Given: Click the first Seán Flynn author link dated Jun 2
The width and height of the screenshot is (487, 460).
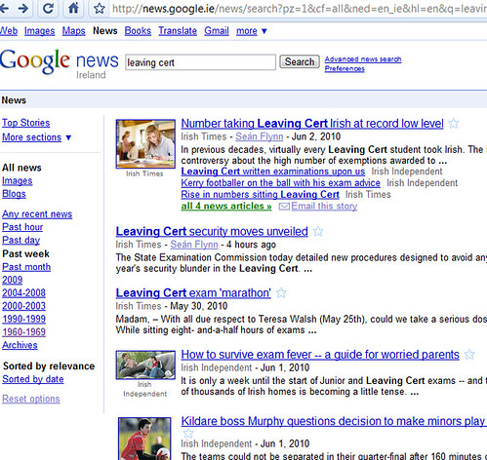Looking at the screenshot, I should 260,136.
